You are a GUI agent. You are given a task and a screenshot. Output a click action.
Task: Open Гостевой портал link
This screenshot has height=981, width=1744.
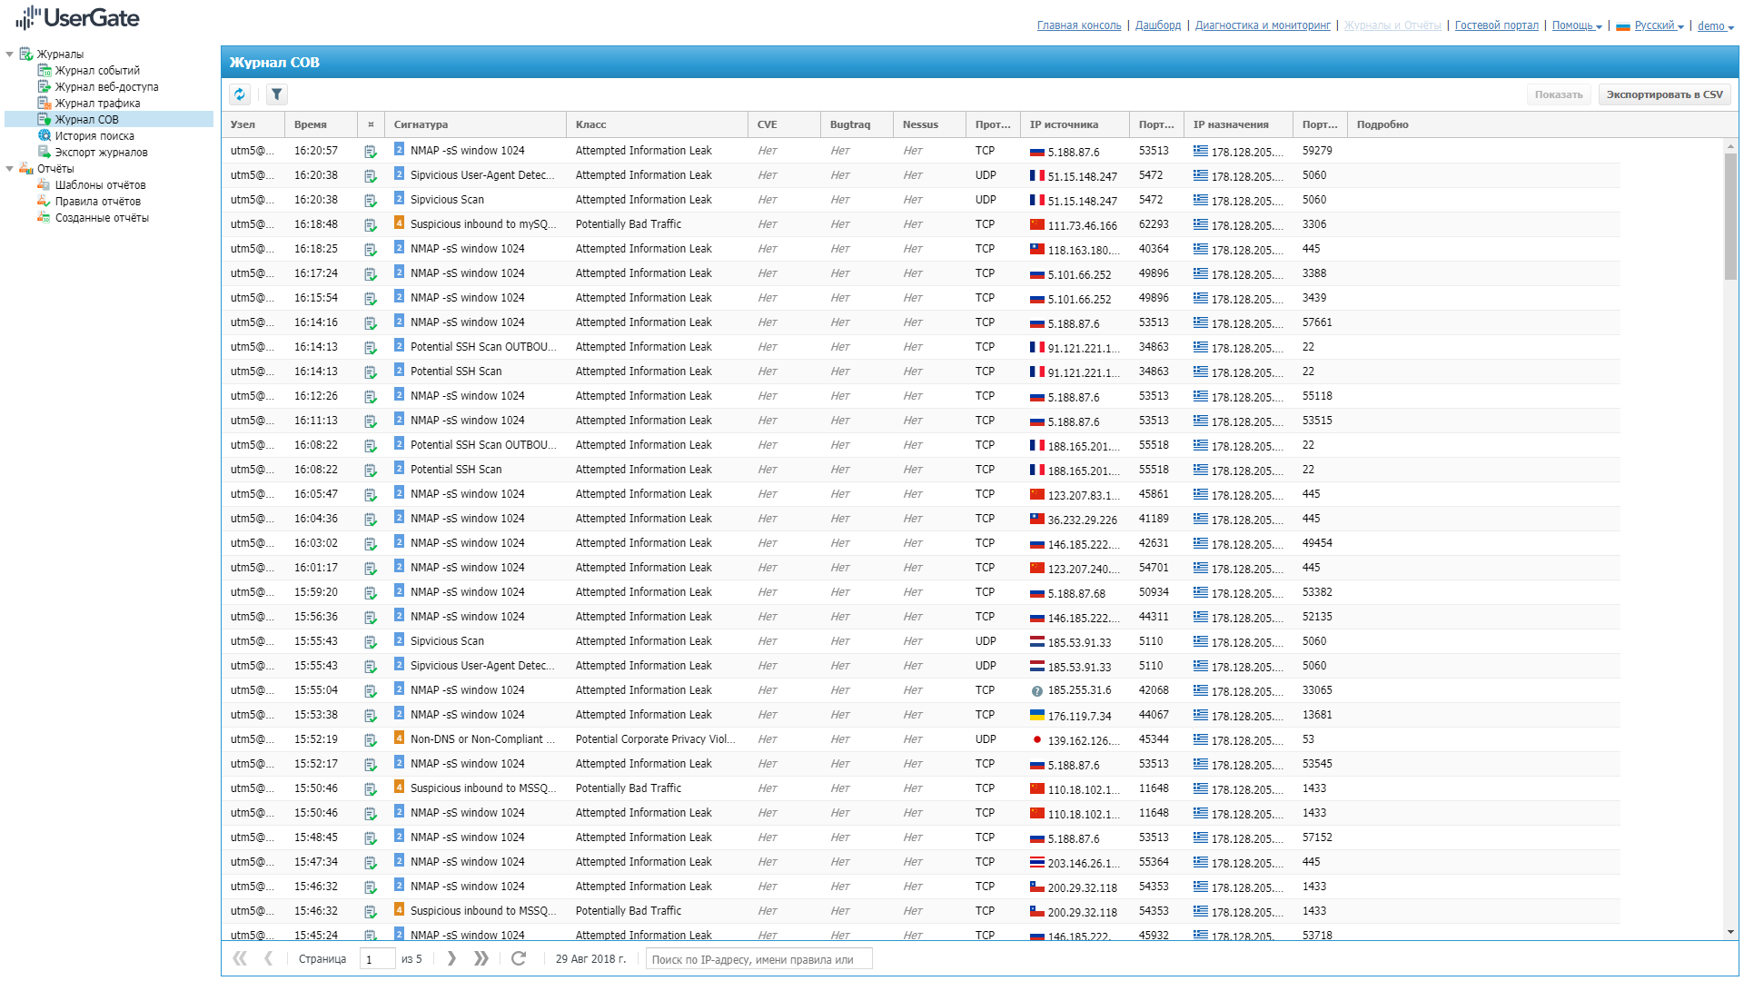point(1496,25)
